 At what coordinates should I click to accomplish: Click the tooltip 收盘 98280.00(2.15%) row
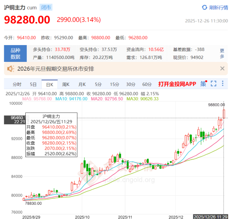pos(51,143)
